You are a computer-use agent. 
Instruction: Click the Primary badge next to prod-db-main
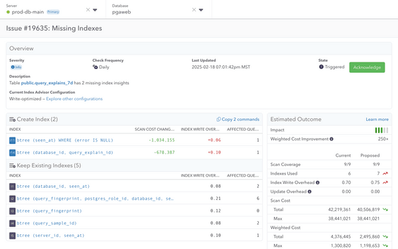click(x=53, y=12)
